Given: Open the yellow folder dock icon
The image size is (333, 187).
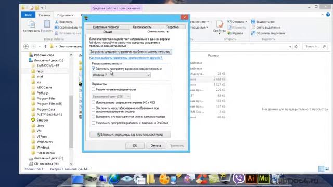Looking at the screenshot, I should tap(151, 179).
